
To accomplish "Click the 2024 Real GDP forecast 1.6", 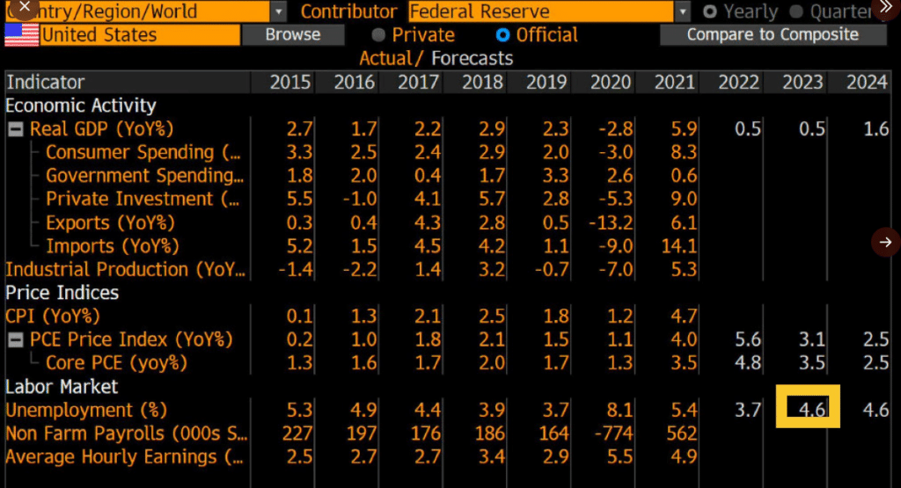I will [876, 129].
